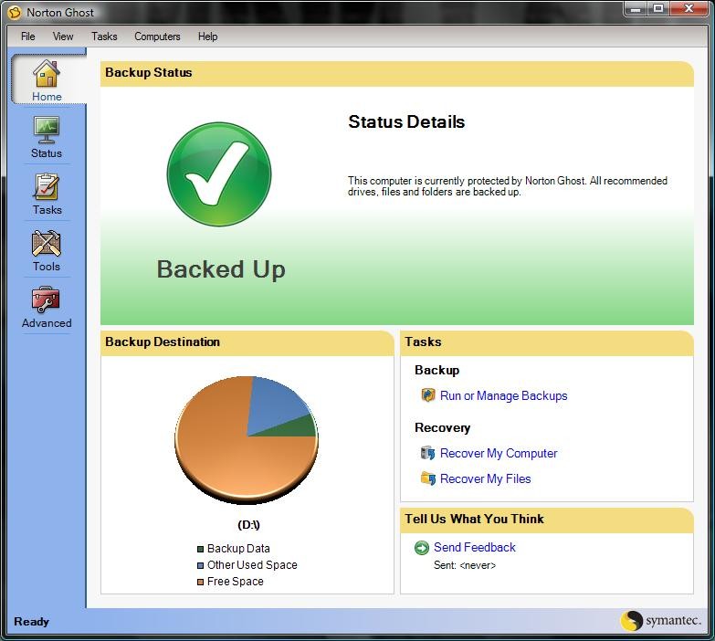Viewport: 715px width, 641px height.
Task: Click the Run or Manage Backups link
Action: (503, 395)
